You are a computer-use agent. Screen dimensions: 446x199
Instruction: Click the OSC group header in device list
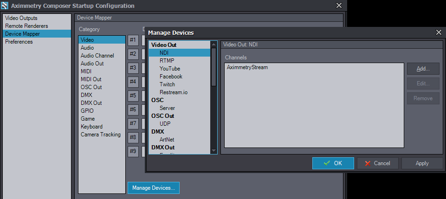[x=180, y=100]
